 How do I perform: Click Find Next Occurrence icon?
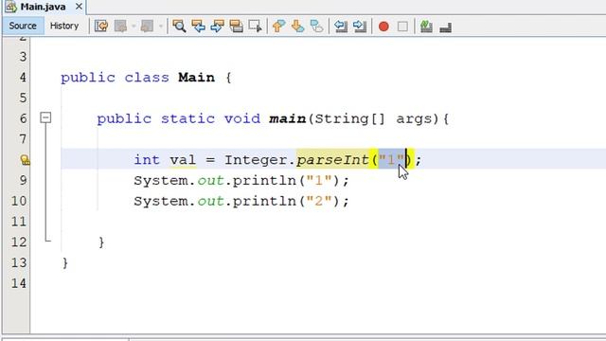pos(217,27)
